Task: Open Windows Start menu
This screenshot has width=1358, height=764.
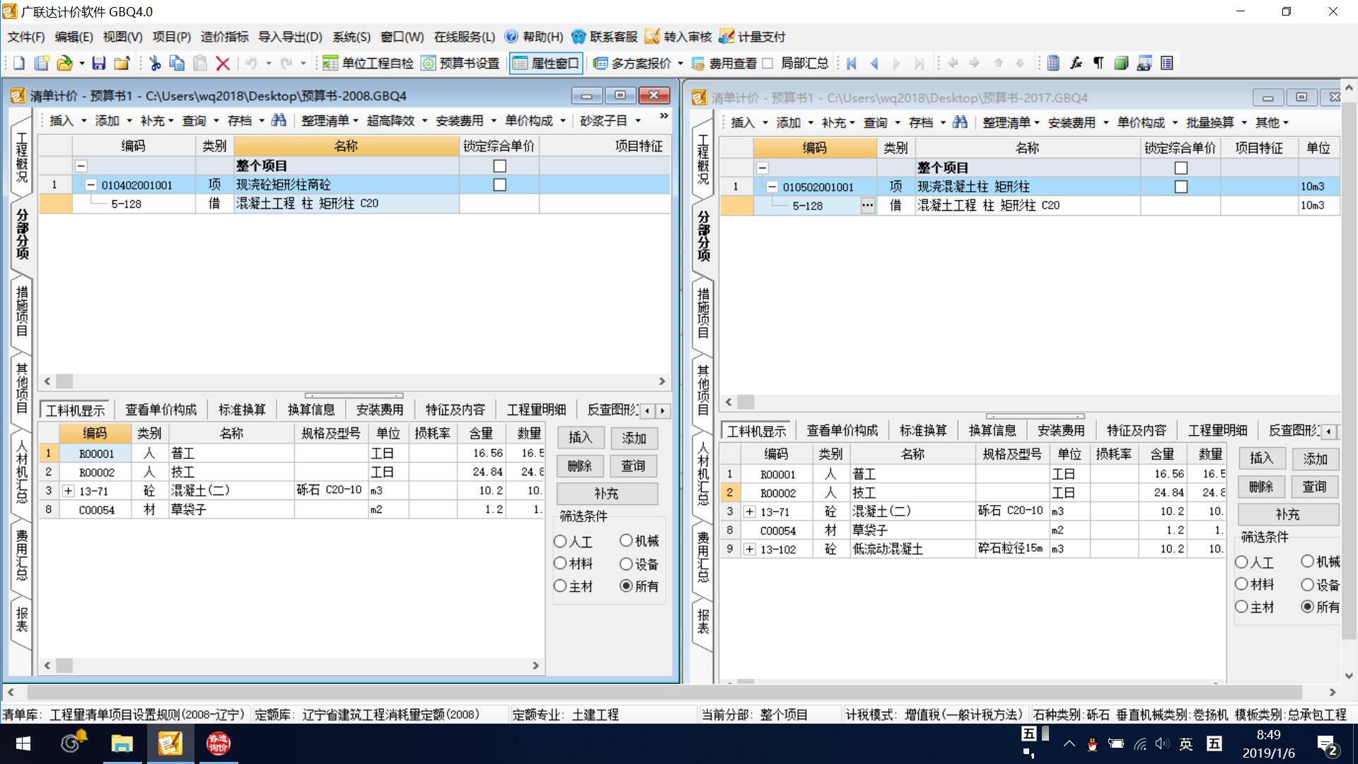Action: [x=23, y=743]
